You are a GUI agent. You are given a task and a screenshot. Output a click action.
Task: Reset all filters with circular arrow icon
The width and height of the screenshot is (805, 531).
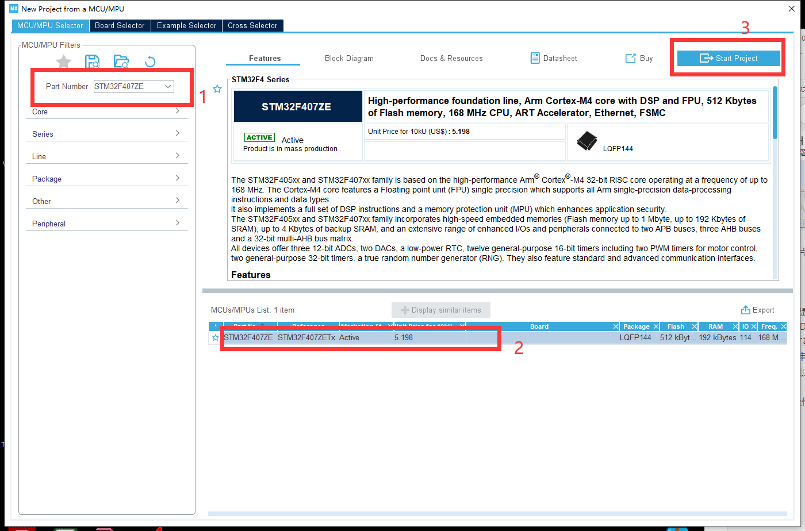click(150, 62)
